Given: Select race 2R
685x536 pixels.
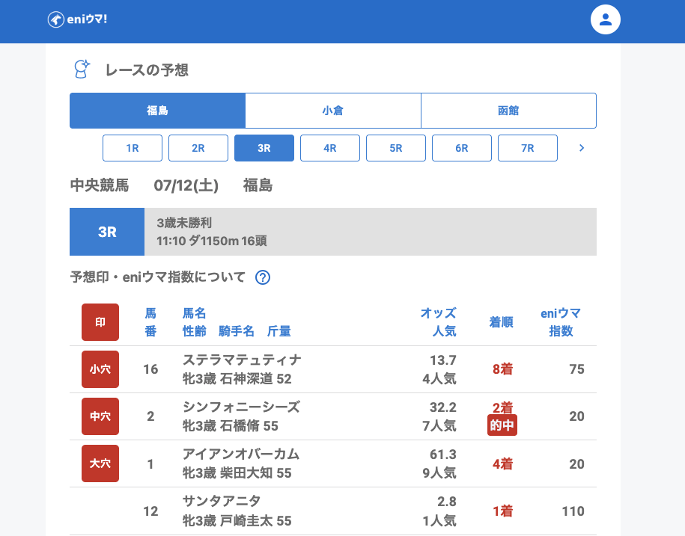Looking at the screenshot, I should [198, 148].
